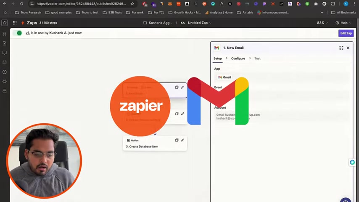
Task: Open the browser profile K avatar
Action: tap(346, 4)
